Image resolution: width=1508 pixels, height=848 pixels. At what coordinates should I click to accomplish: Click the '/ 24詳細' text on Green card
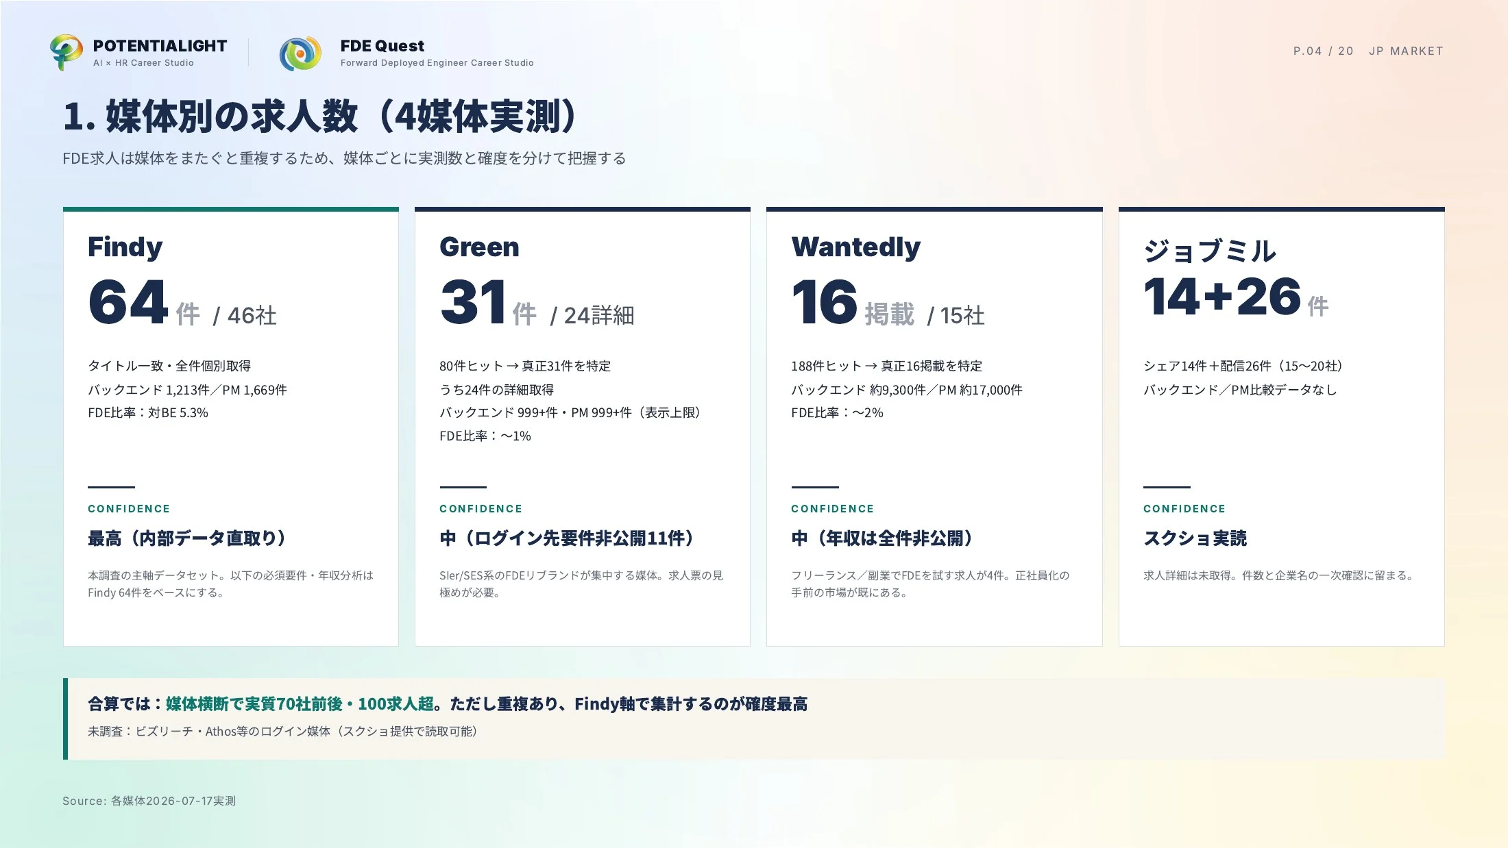pos(592,315)
